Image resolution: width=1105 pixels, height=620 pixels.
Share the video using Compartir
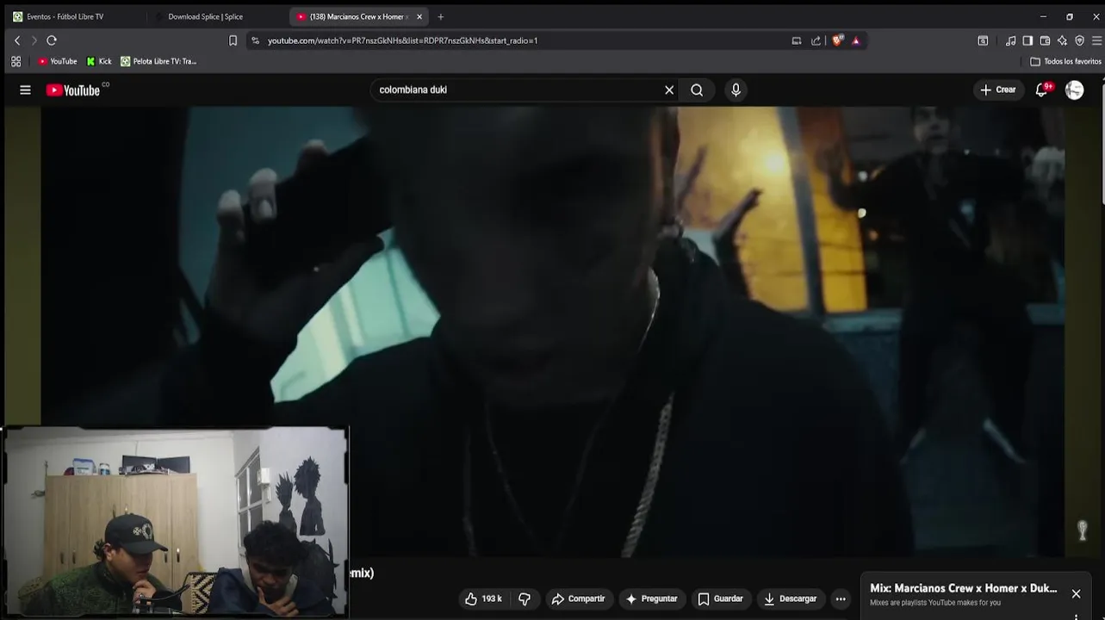pyautogui.click(x=579, y=598)
